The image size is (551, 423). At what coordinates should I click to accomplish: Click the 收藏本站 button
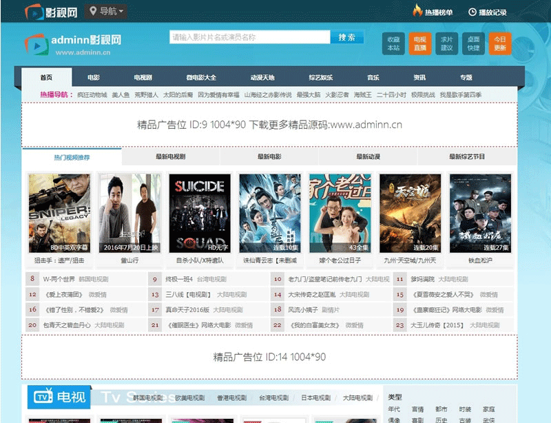393,43
